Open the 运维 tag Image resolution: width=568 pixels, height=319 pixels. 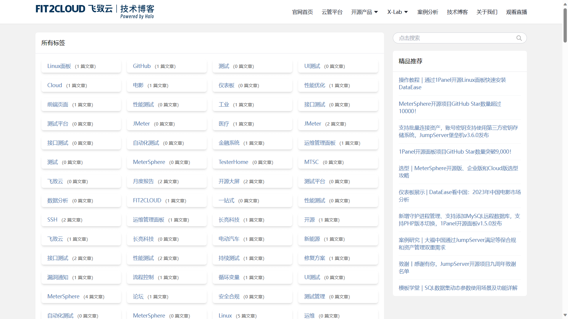[309, 316]
